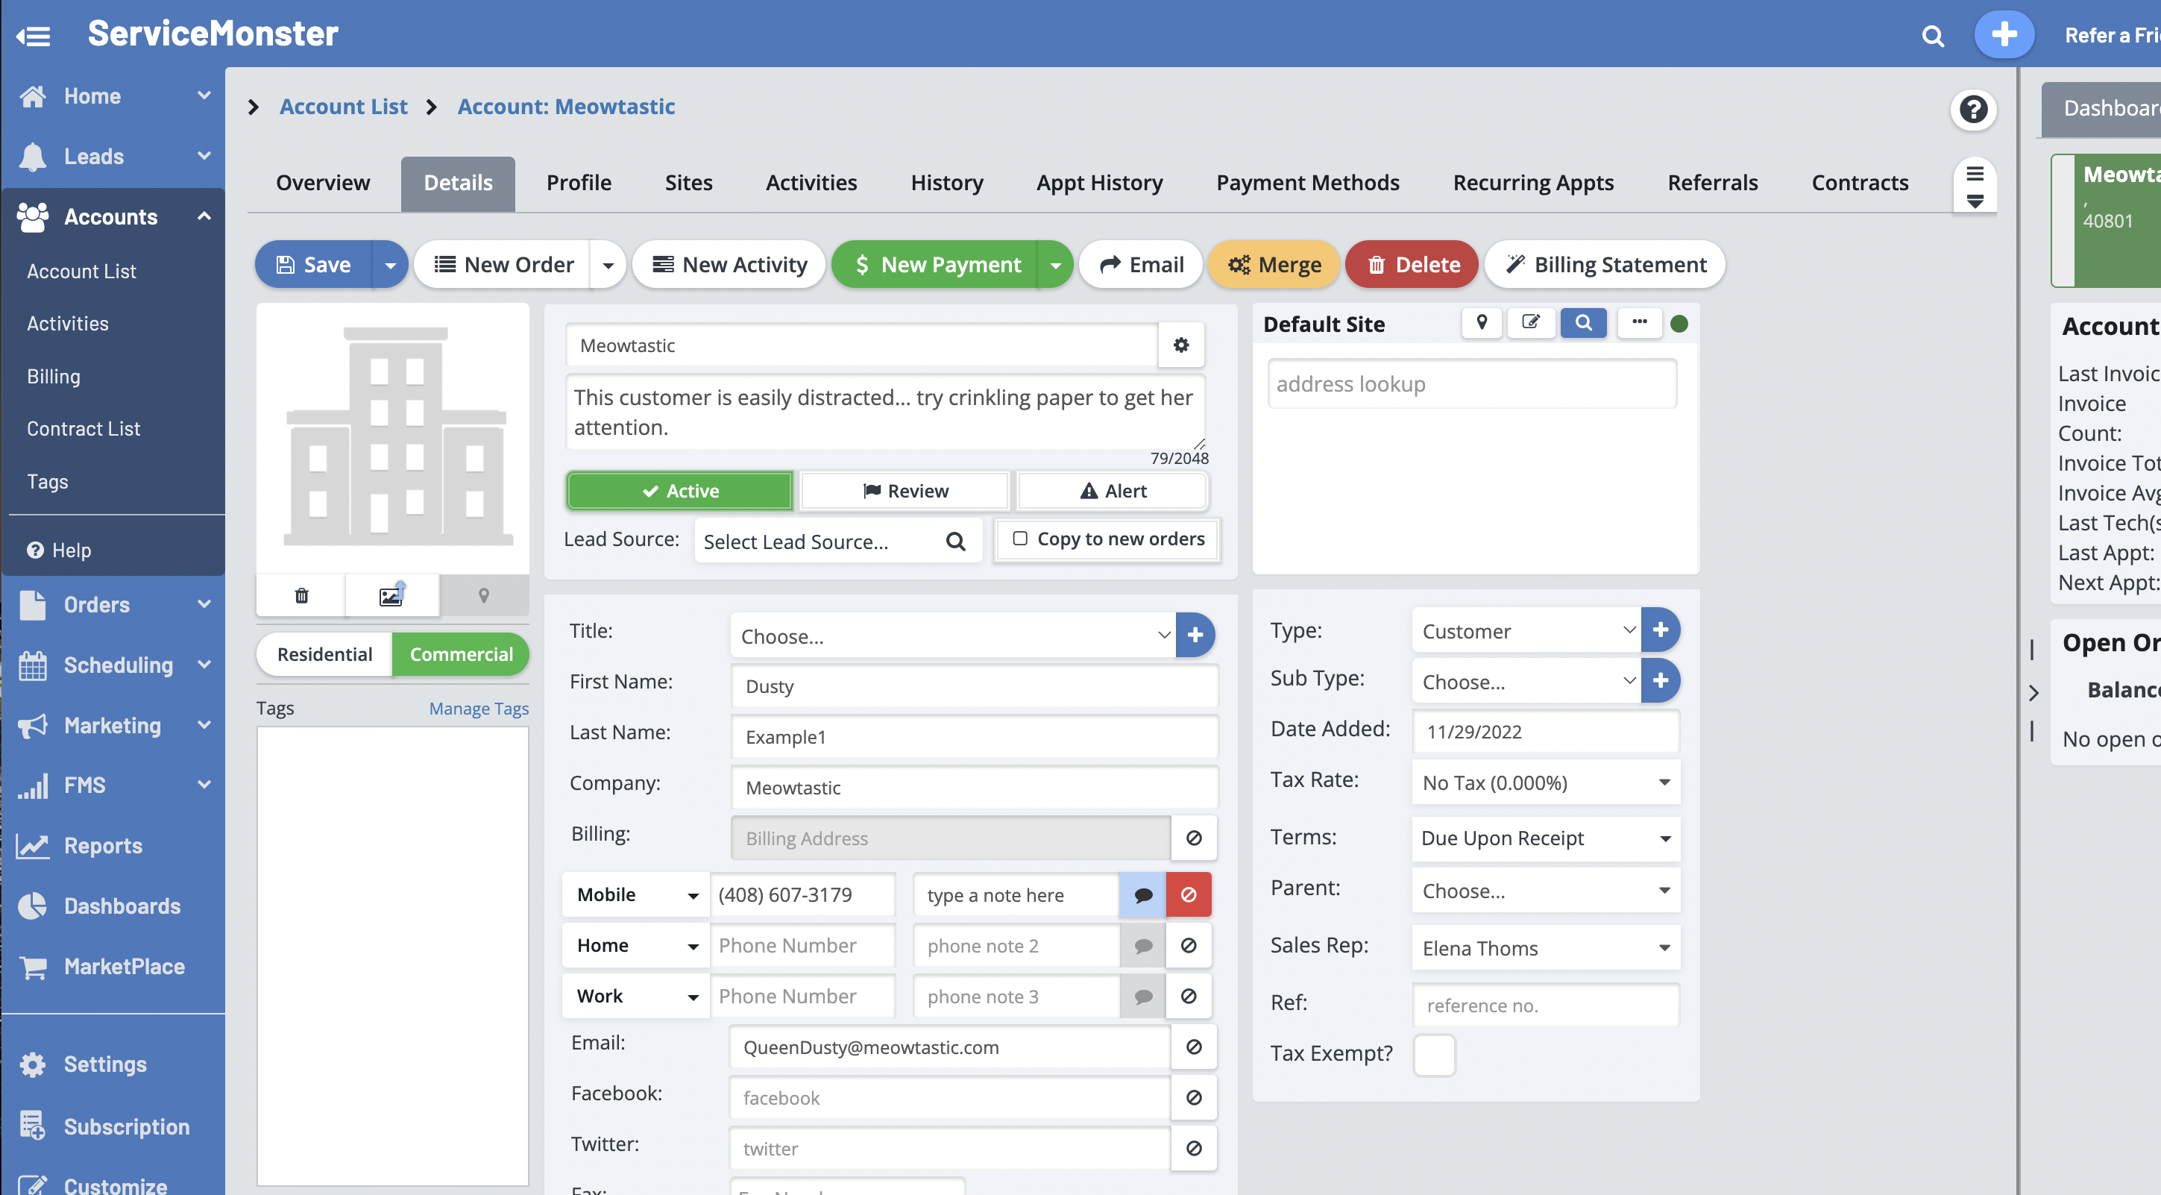Enable Copy to new orders checkbox
This screenshot has width=2161, height=1195.
[1019, 539]
